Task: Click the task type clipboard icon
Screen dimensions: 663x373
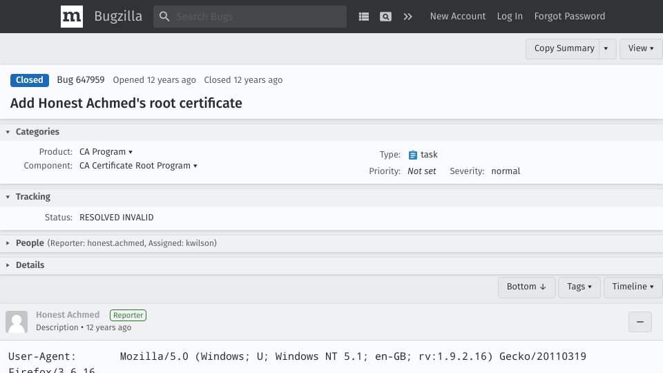Action: (x=413, y=155)
